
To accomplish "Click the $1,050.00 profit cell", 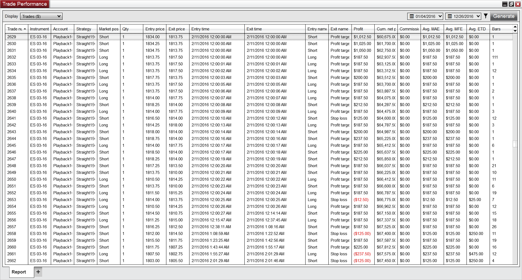I will (362, 50).
